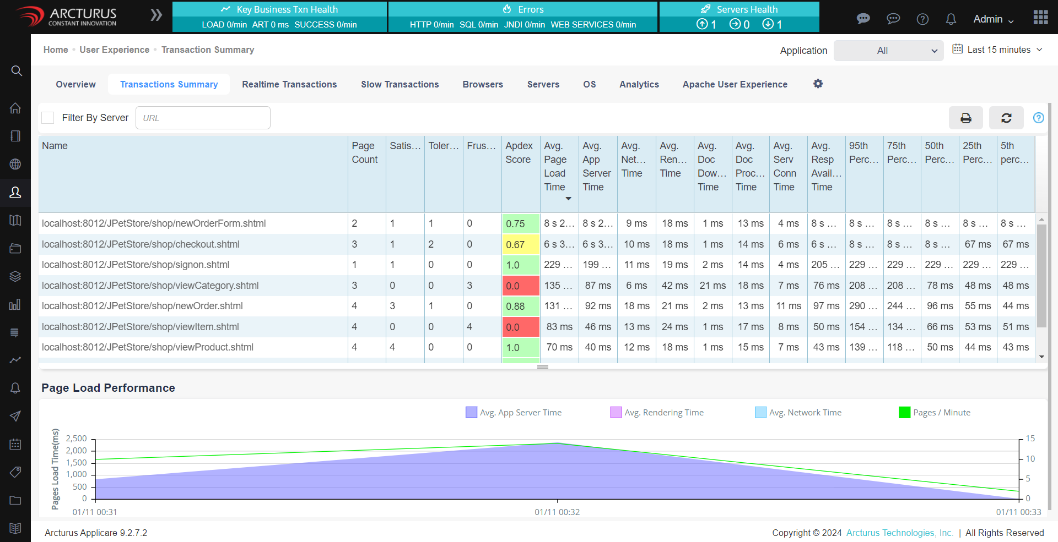The image size is (1058, 542).
Task: Switch to the Slow Transactions tab
Action: 400,84
